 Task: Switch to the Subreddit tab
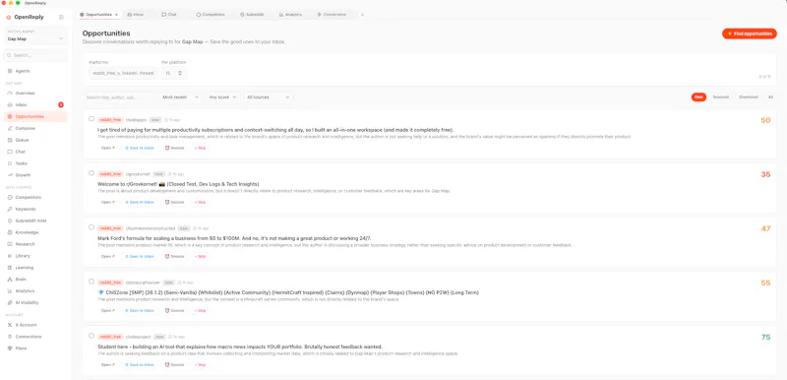tap(253, 15)
